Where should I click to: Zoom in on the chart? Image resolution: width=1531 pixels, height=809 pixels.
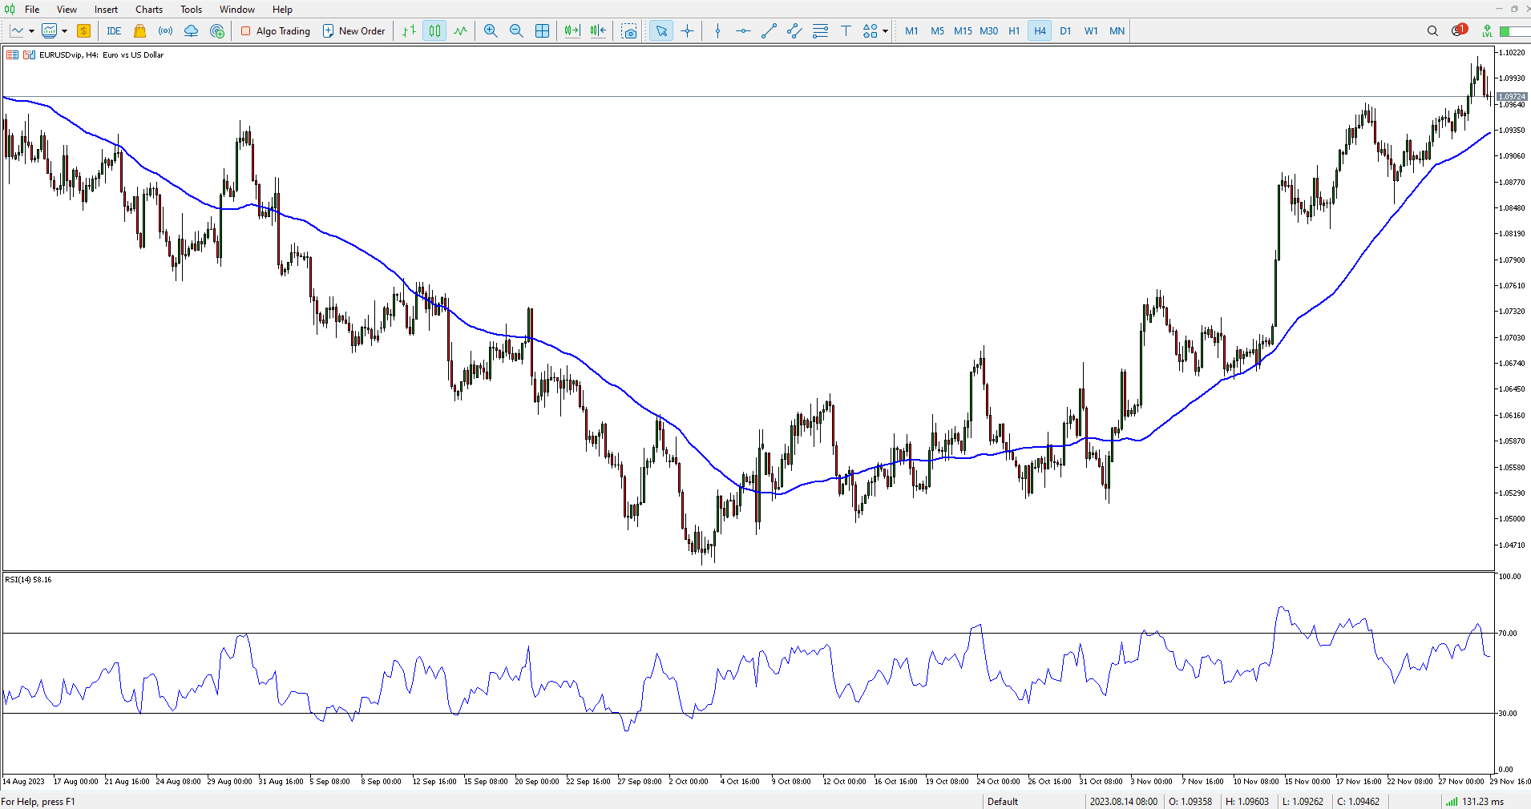pyautogui.click(x=491, y=31)
